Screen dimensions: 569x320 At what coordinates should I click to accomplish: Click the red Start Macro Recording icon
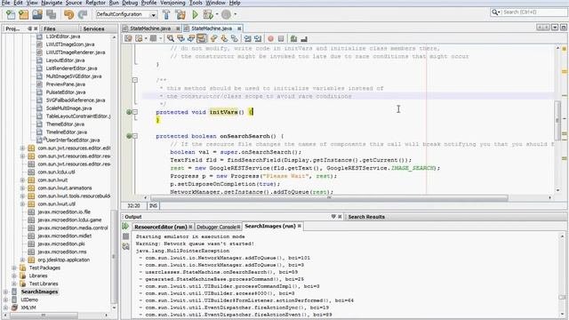pos(270,38)
